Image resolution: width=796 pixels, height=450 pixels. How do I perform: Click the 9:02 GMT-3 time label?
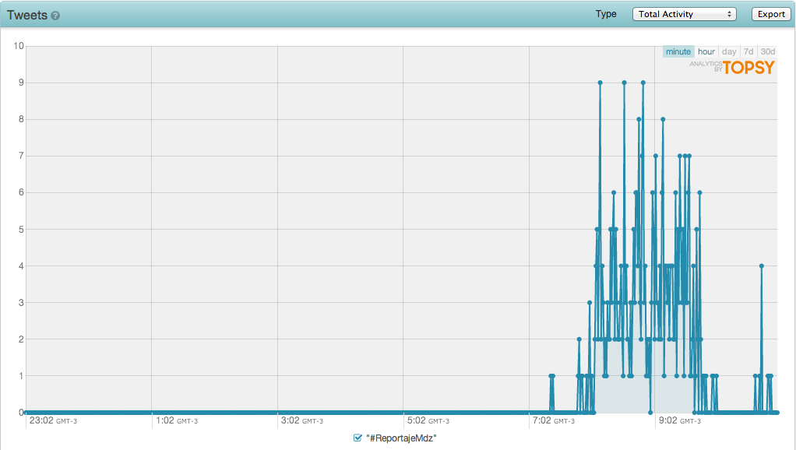click(679, 420)
